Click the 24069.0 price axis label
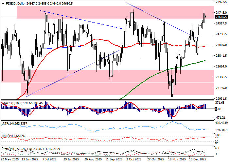The height and width of the screenshot is (163, 229). (221, 45)
